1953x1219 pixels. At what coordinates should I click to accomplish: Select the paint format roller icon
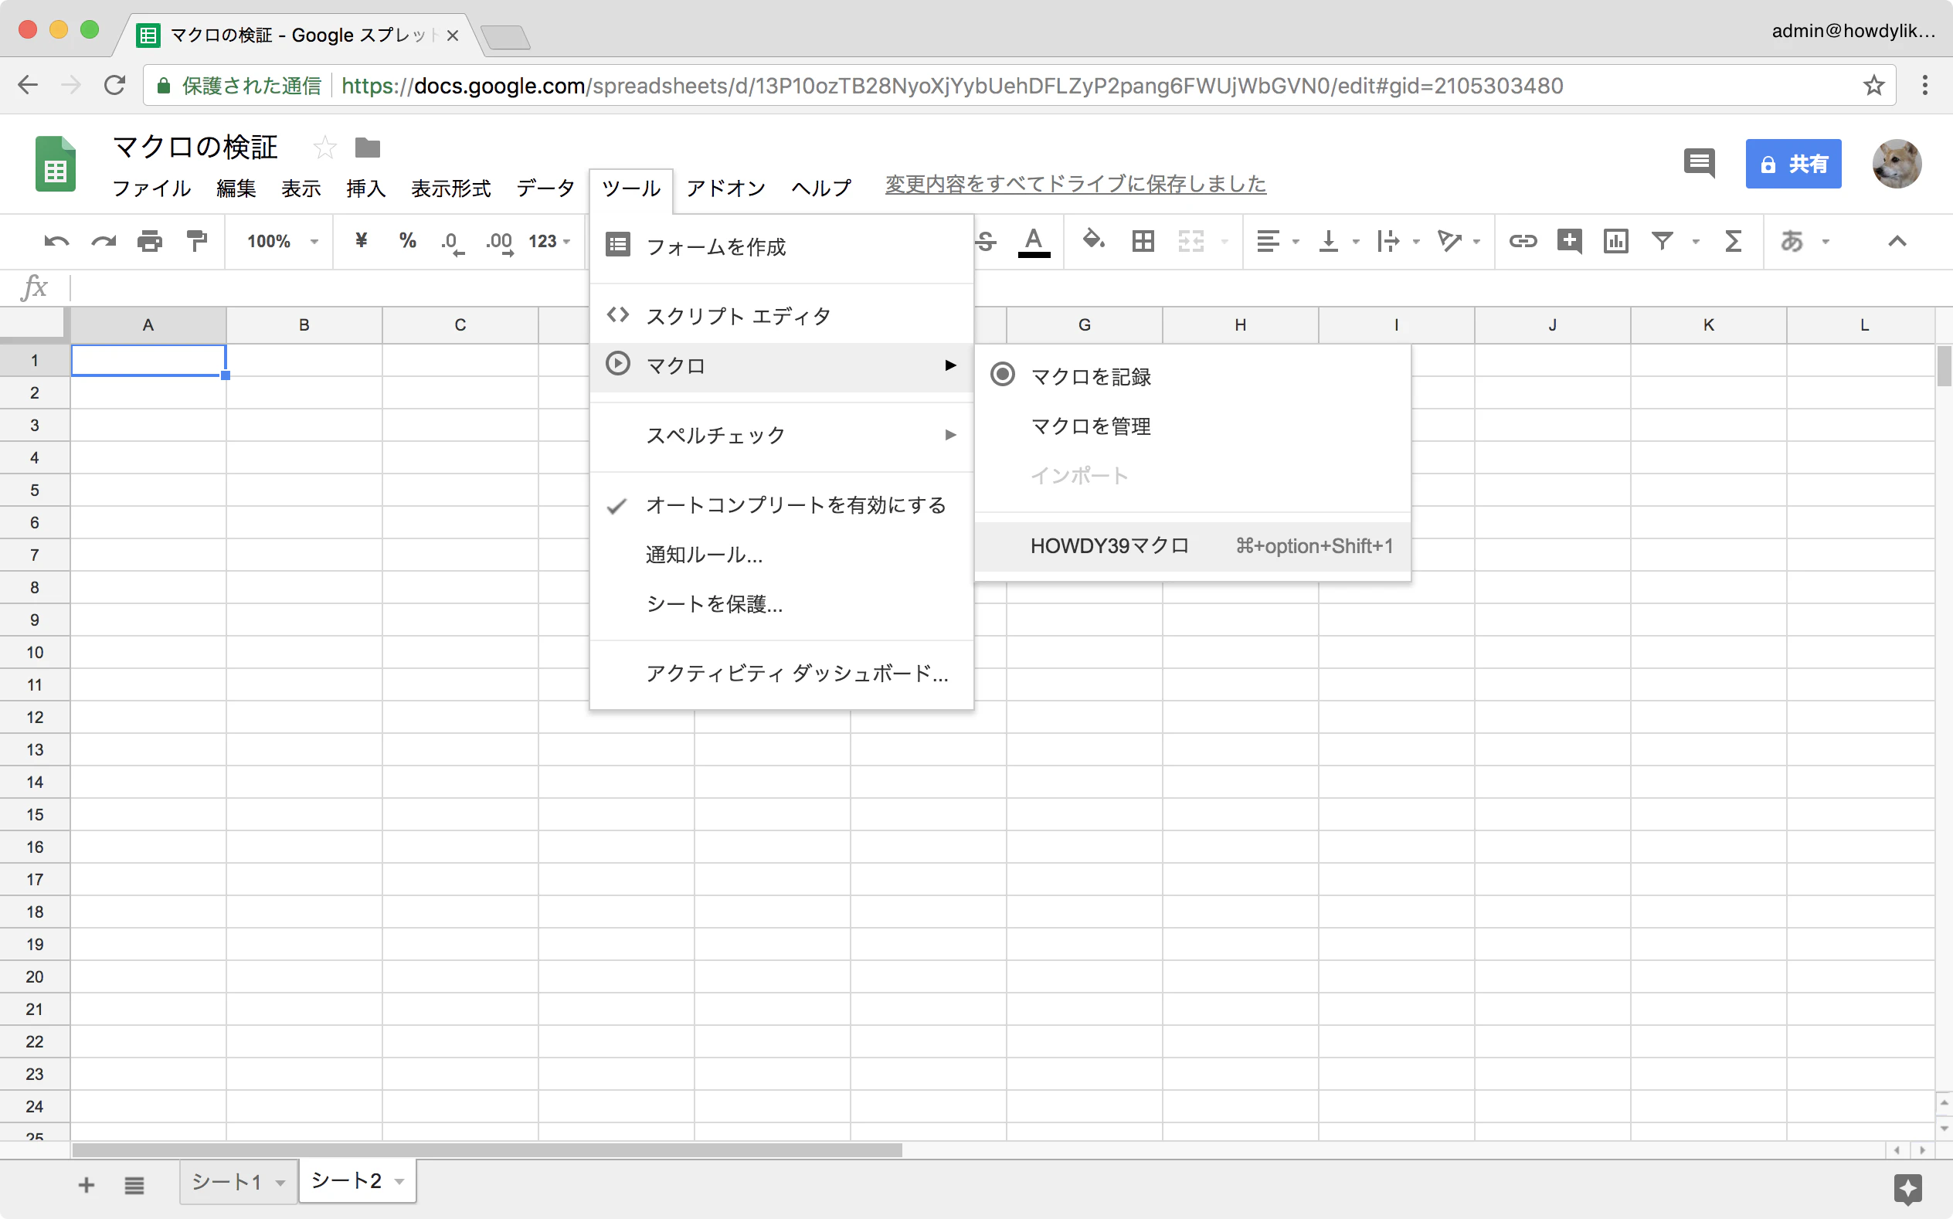pos(197,241)
